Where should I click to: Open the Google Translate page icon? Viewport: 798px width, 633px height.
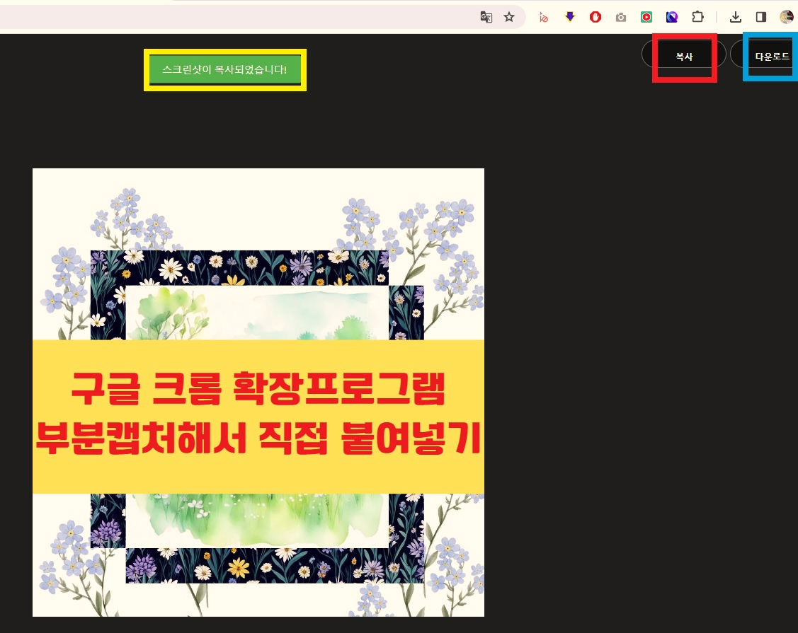(x=486, y=17)
